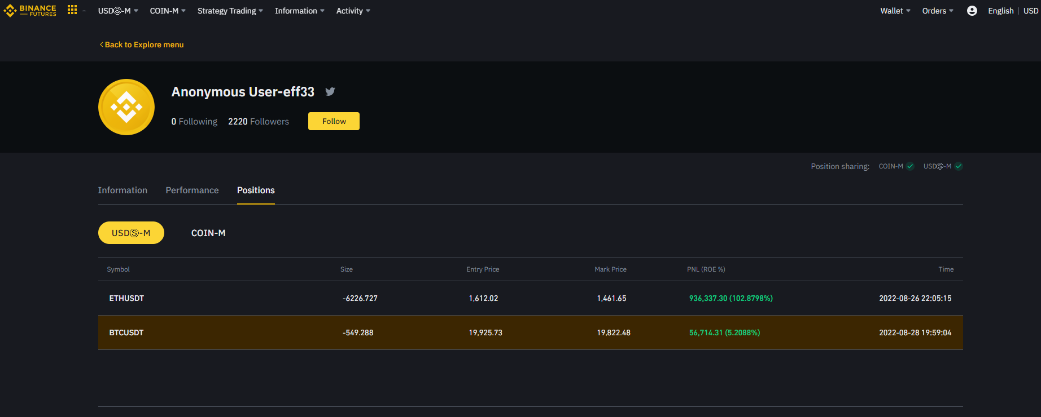1041x417 pixels.
Task: Open the trader's Twitter bird icon
Action: pyautogui.click(x=330, y=91)
